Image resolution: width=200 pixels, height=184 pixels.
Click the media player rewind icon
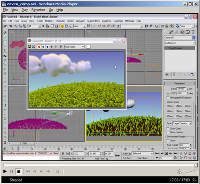pyautogui.click(x=35, y=171)
